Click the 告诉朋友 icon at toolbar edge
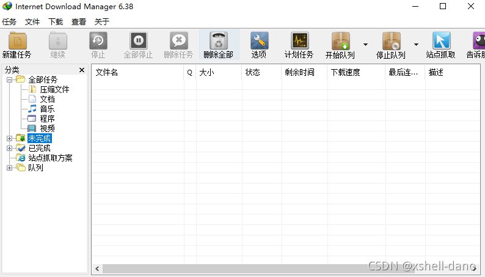This screenshot has width=485, height=277. pyautogui.click(x=479, y=41)
